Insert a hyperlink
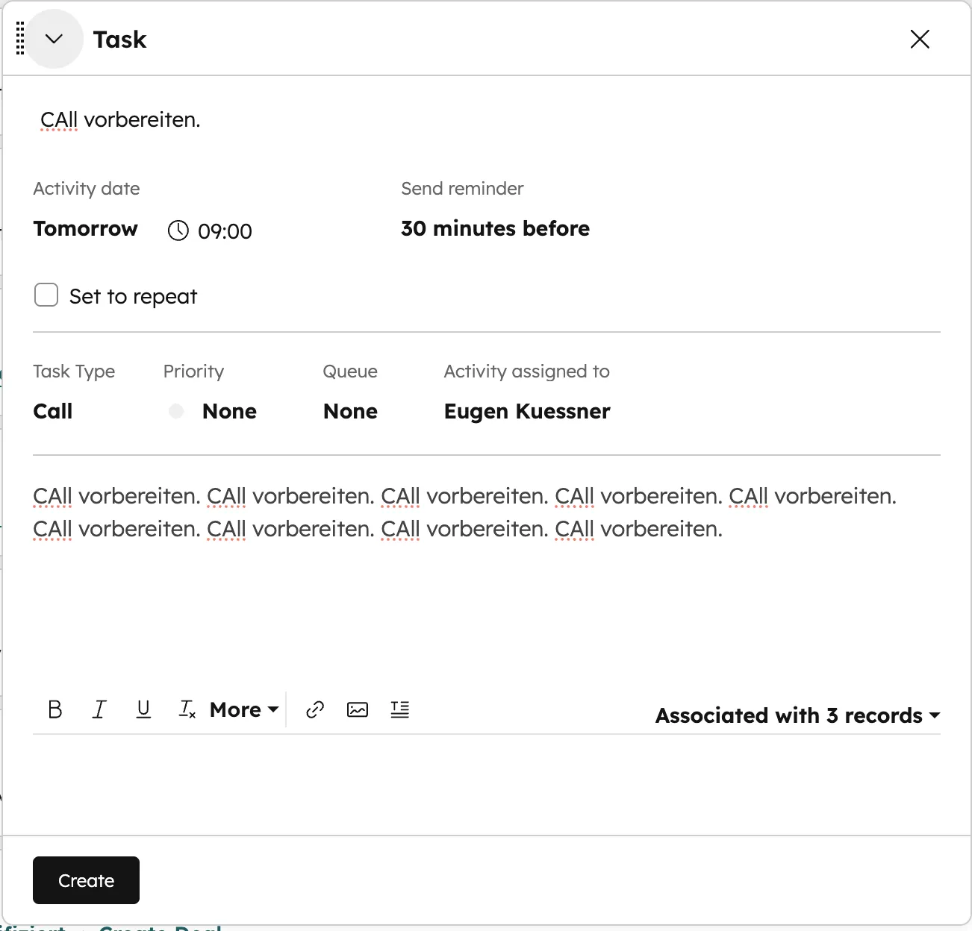972x931 pixels. coord(314,709)
